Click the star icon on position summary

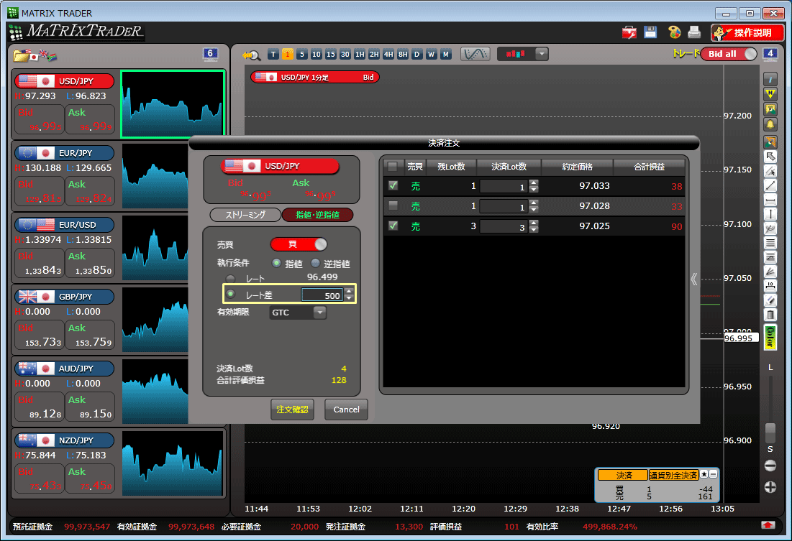[704, 474]
